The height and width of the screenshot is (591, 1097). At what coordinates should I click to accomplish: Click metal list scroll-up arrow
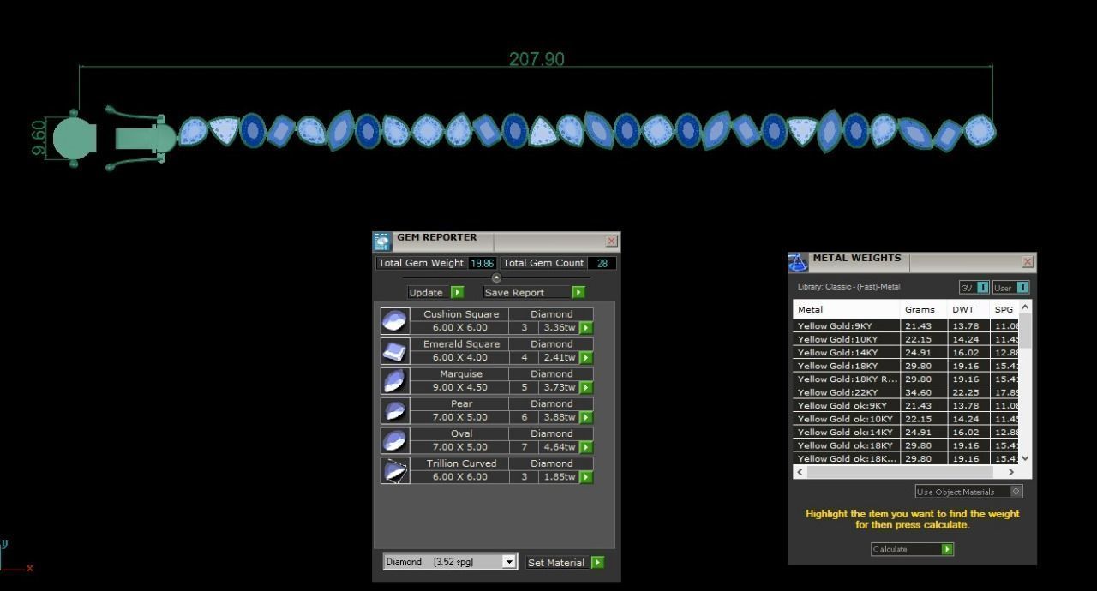click(1025, 307)
